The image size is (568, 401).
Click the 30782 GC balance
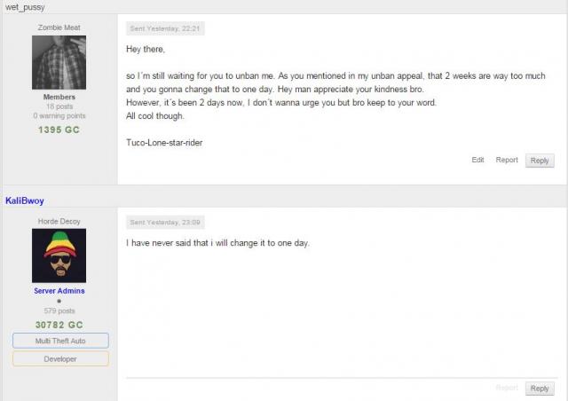(59, 325)
